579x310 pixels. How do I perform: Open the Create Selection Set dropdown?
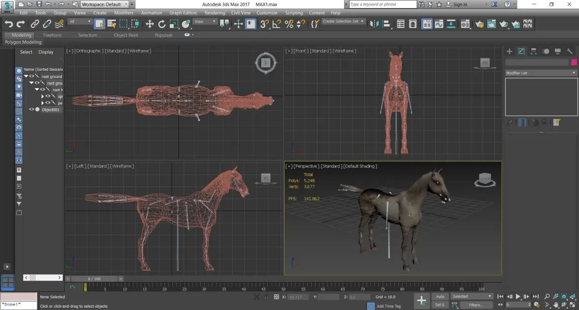344,22
